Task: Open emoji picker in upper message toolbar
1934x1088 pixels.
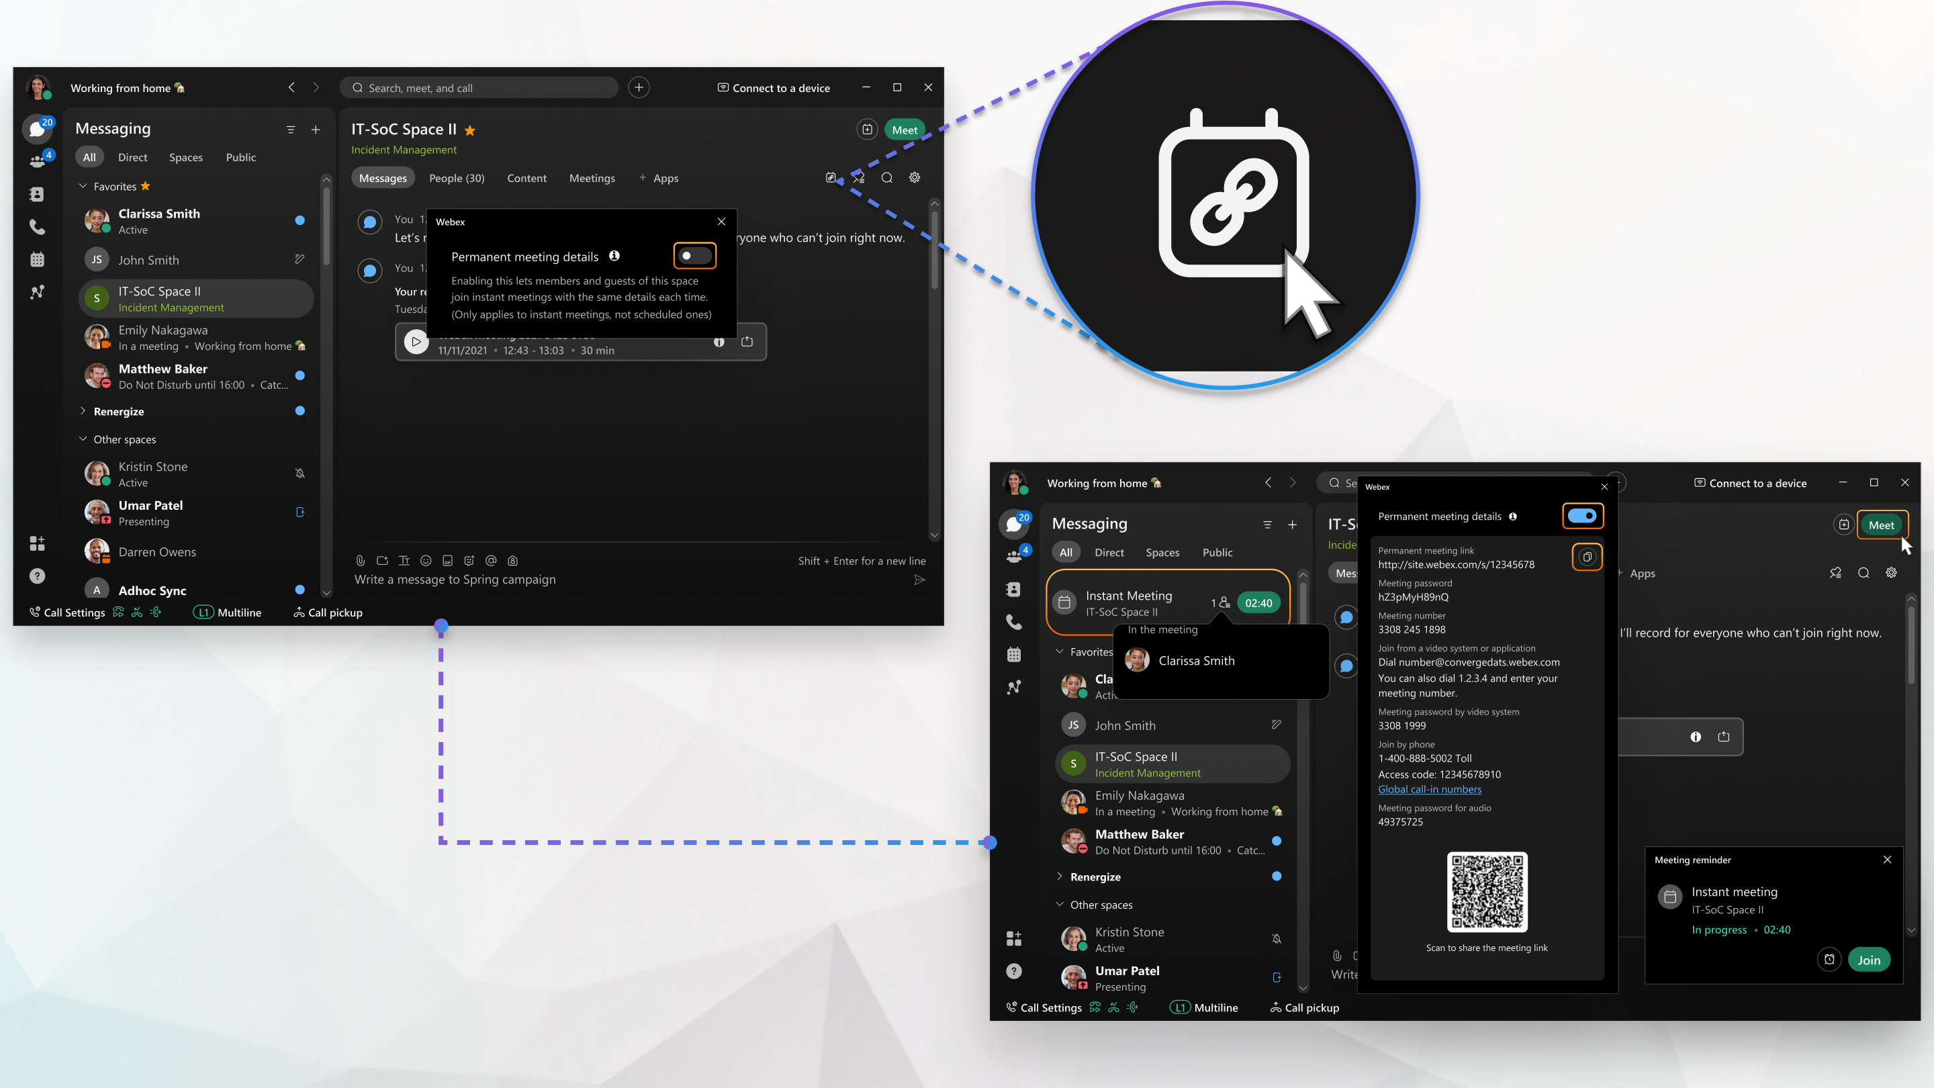Action: (x=426, y=561)
